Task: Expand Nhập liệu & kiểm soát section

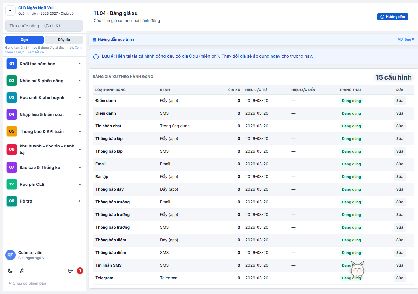Action: [x=44, y=114]
